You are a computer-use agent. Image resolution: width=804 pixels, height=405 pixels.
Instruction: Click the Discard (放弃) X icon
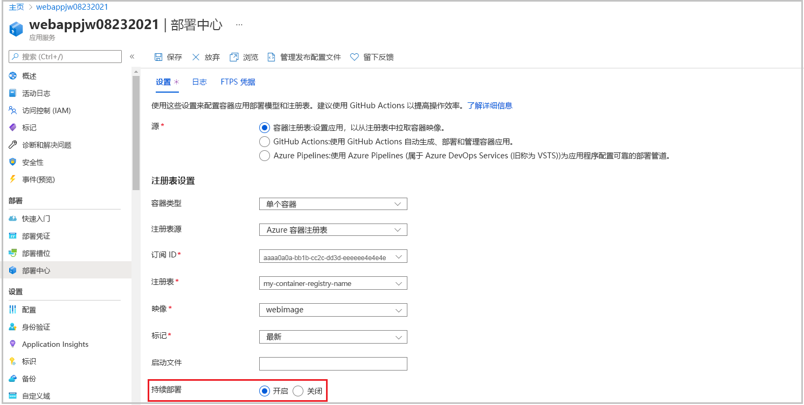tap(196, 57)
